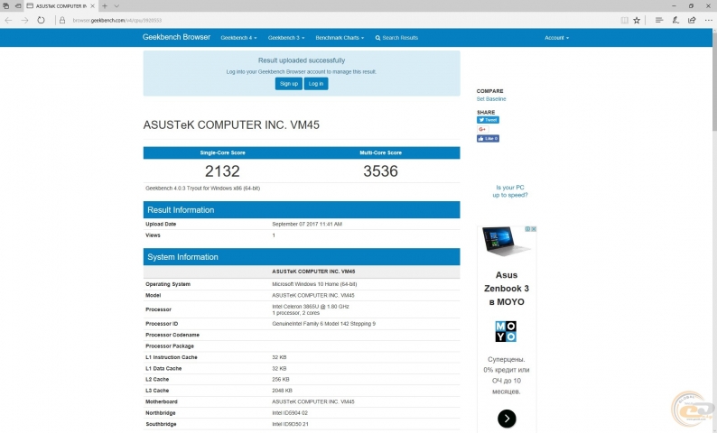Select multi-core score value 3536
The width and height of the screenshot is (717, 433).
pyautogui.click(x=380, y=170)
